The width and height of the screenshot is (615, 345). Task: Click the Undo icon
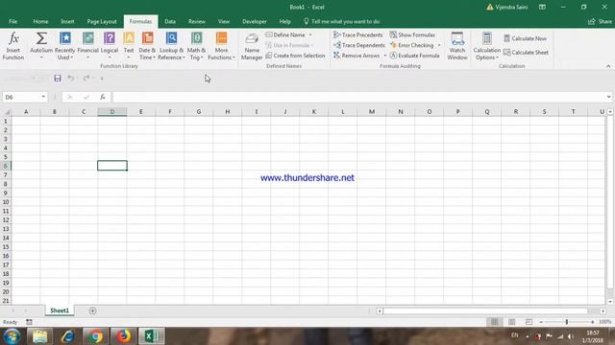(x=70, y=79)
